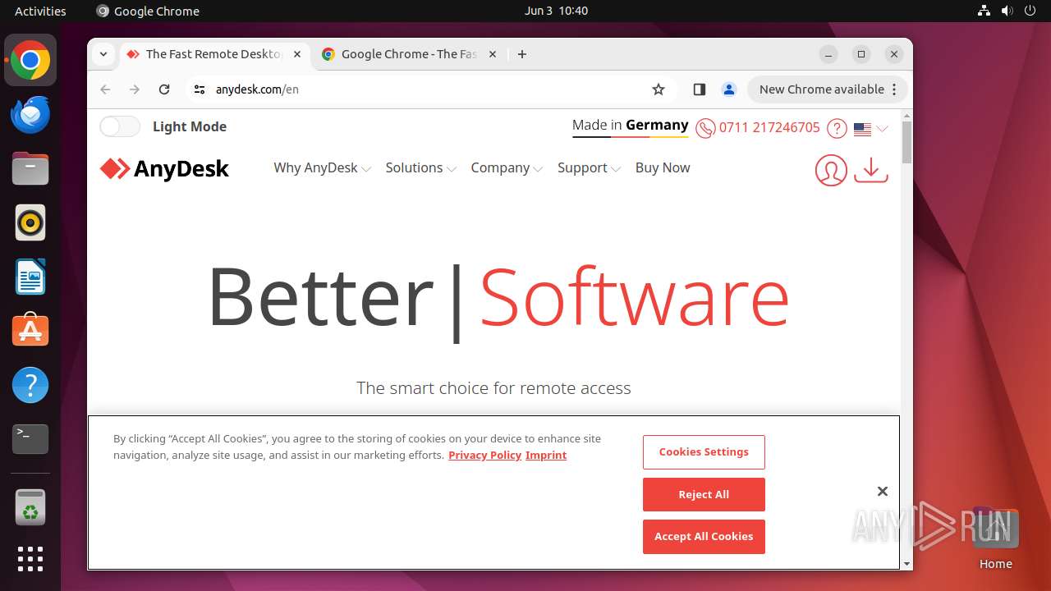Click Reject All cookies
This screenshot has width=1051, height=591.
tap(704, 495)
